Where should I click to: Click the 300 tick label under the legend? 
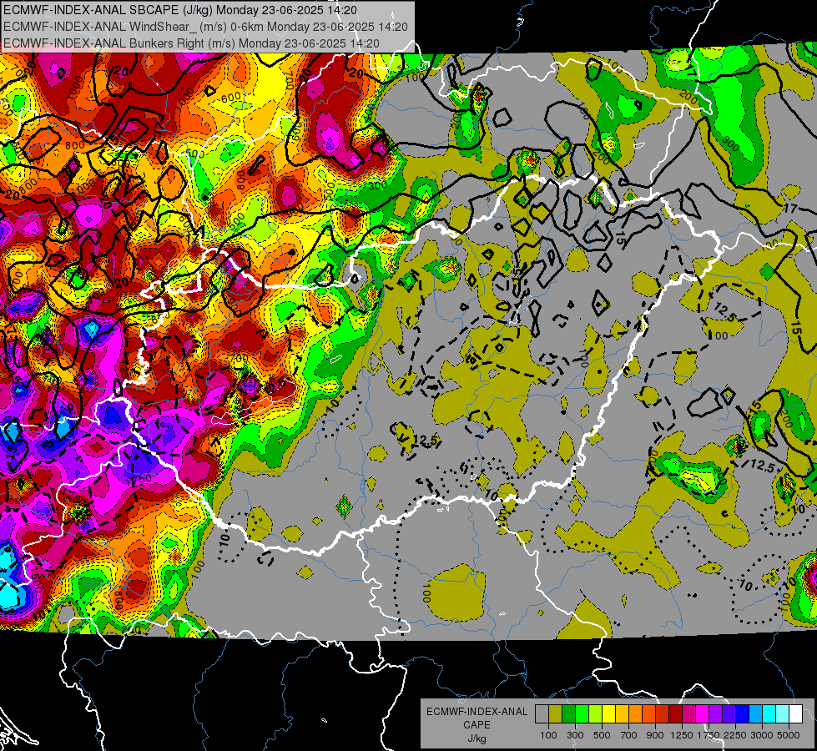(575, 735)
